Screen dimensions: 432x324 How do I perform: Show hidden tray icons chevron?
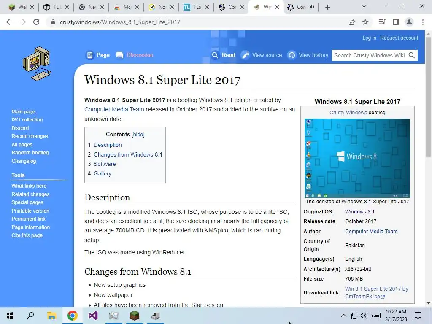[x=344, y=316]
